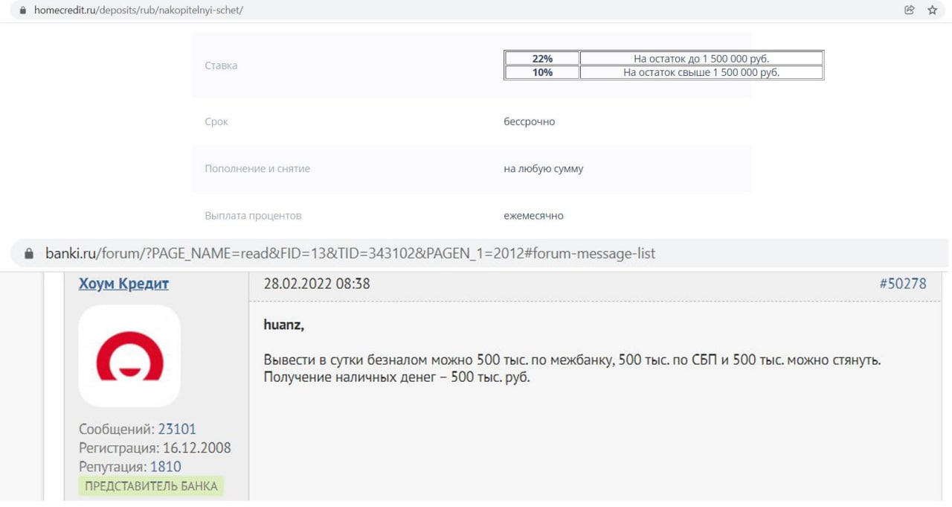Select 'На остаток свыше 1 500 000 руб.' cell
The height and width of the screenshot is (507, 952).
tap(701, 72)
